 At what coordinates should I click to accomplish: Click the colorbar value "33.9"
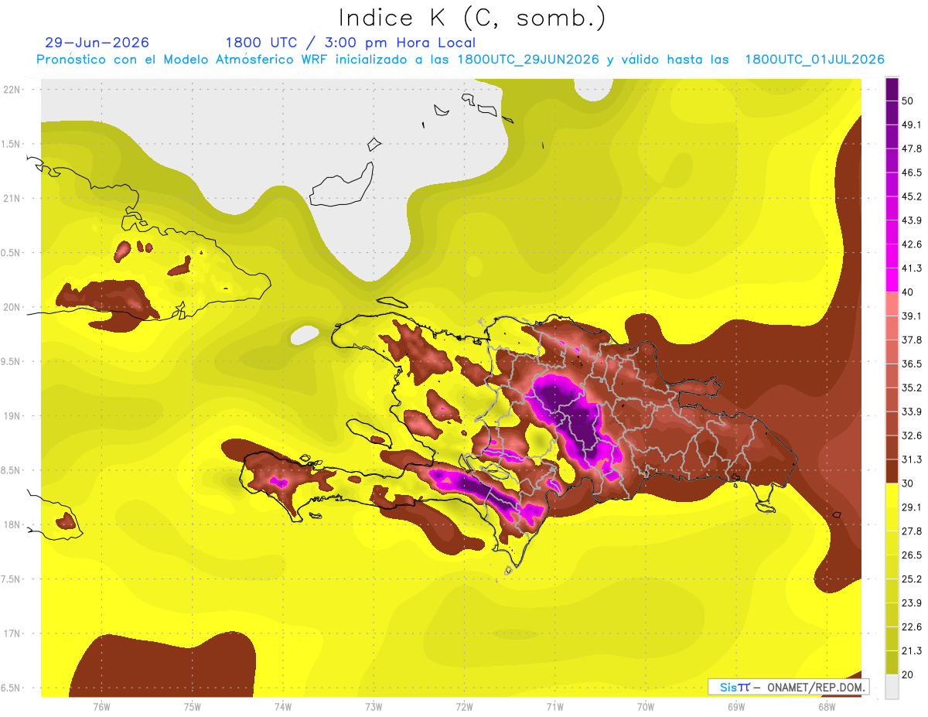point(912,412)
